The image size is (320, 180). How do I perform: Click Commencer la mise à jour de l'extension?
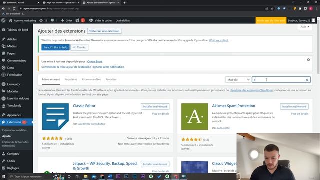66,67
